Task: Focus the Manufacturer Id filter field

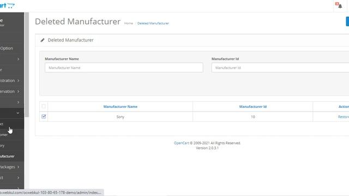Action: tap(280, 68)
